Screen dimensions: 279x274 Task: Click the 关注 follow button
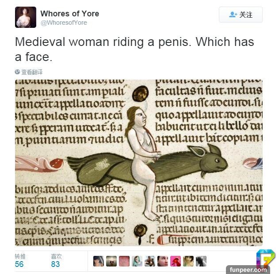tap(241, 15)
